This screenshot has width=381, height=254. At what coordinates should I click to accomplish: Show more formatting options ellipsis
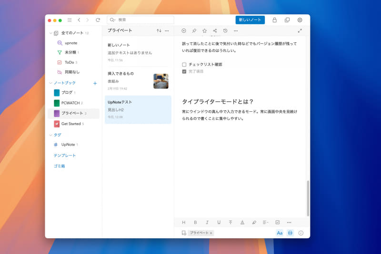289,223
